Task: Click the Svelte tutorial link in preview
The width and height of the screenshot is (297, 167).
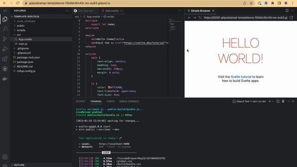Action: coord(241,77)
